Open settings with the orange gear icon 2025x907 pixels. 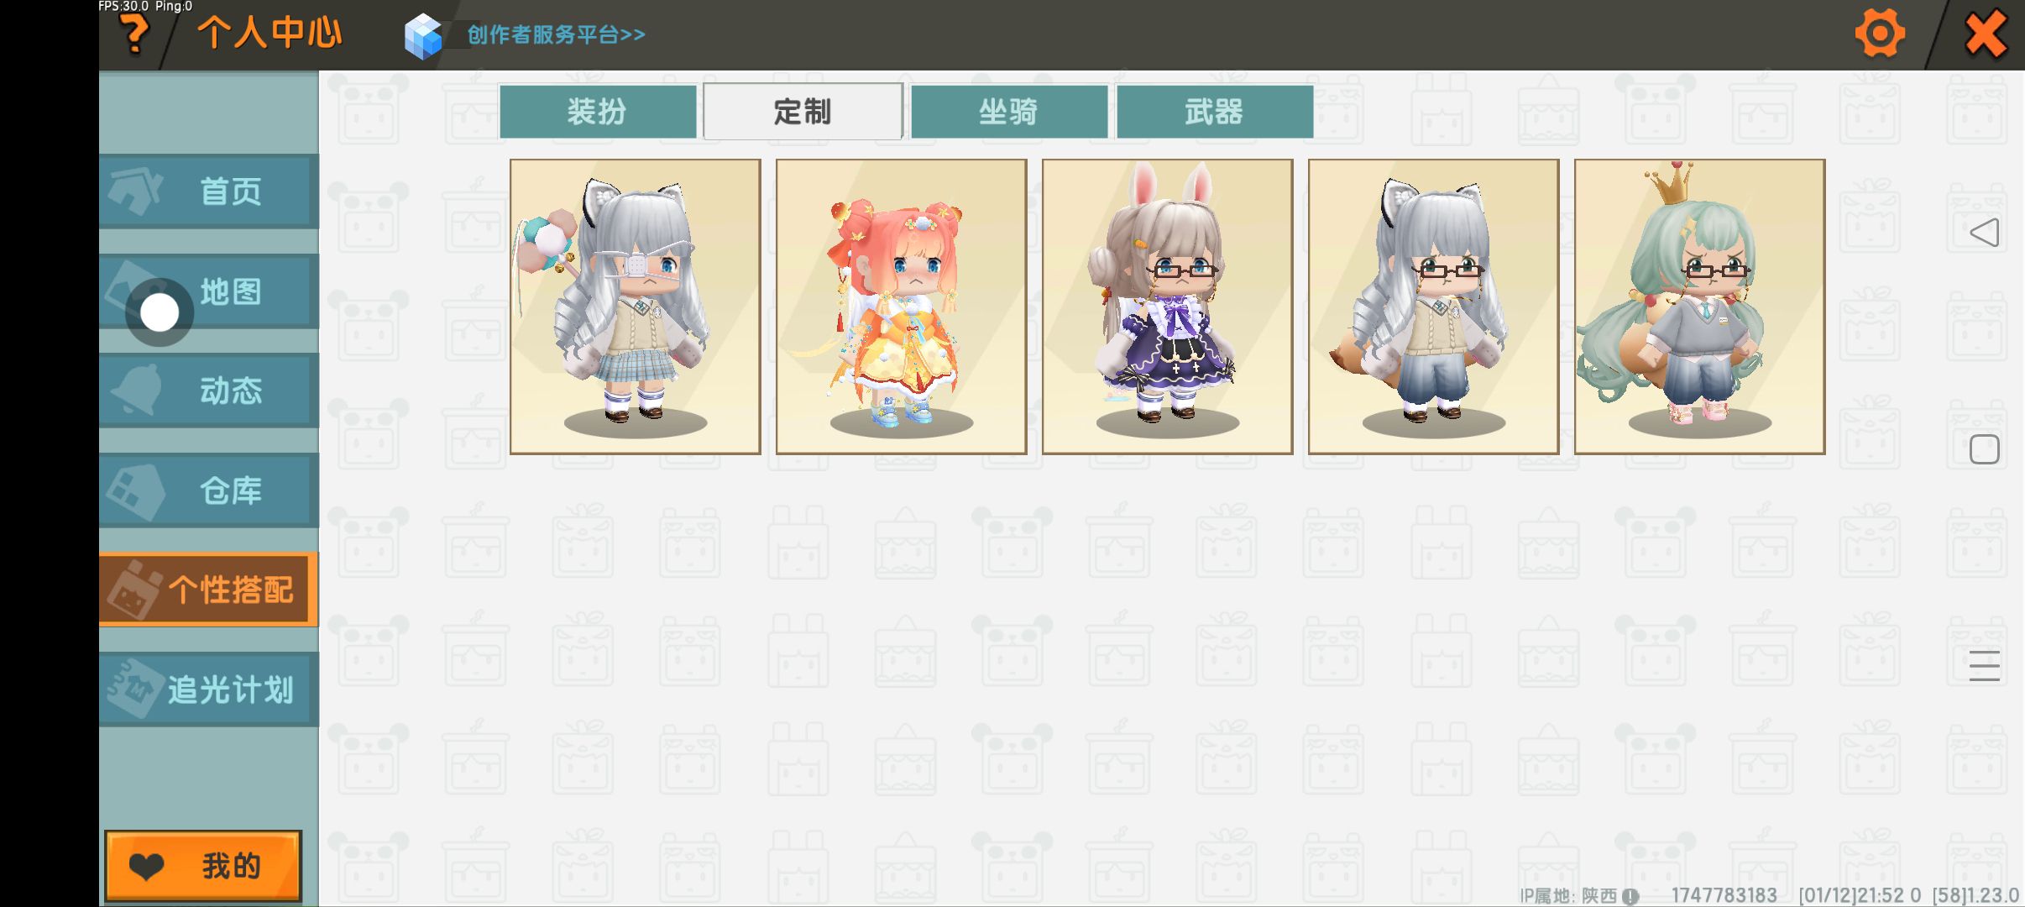[x=1880, y=34]
